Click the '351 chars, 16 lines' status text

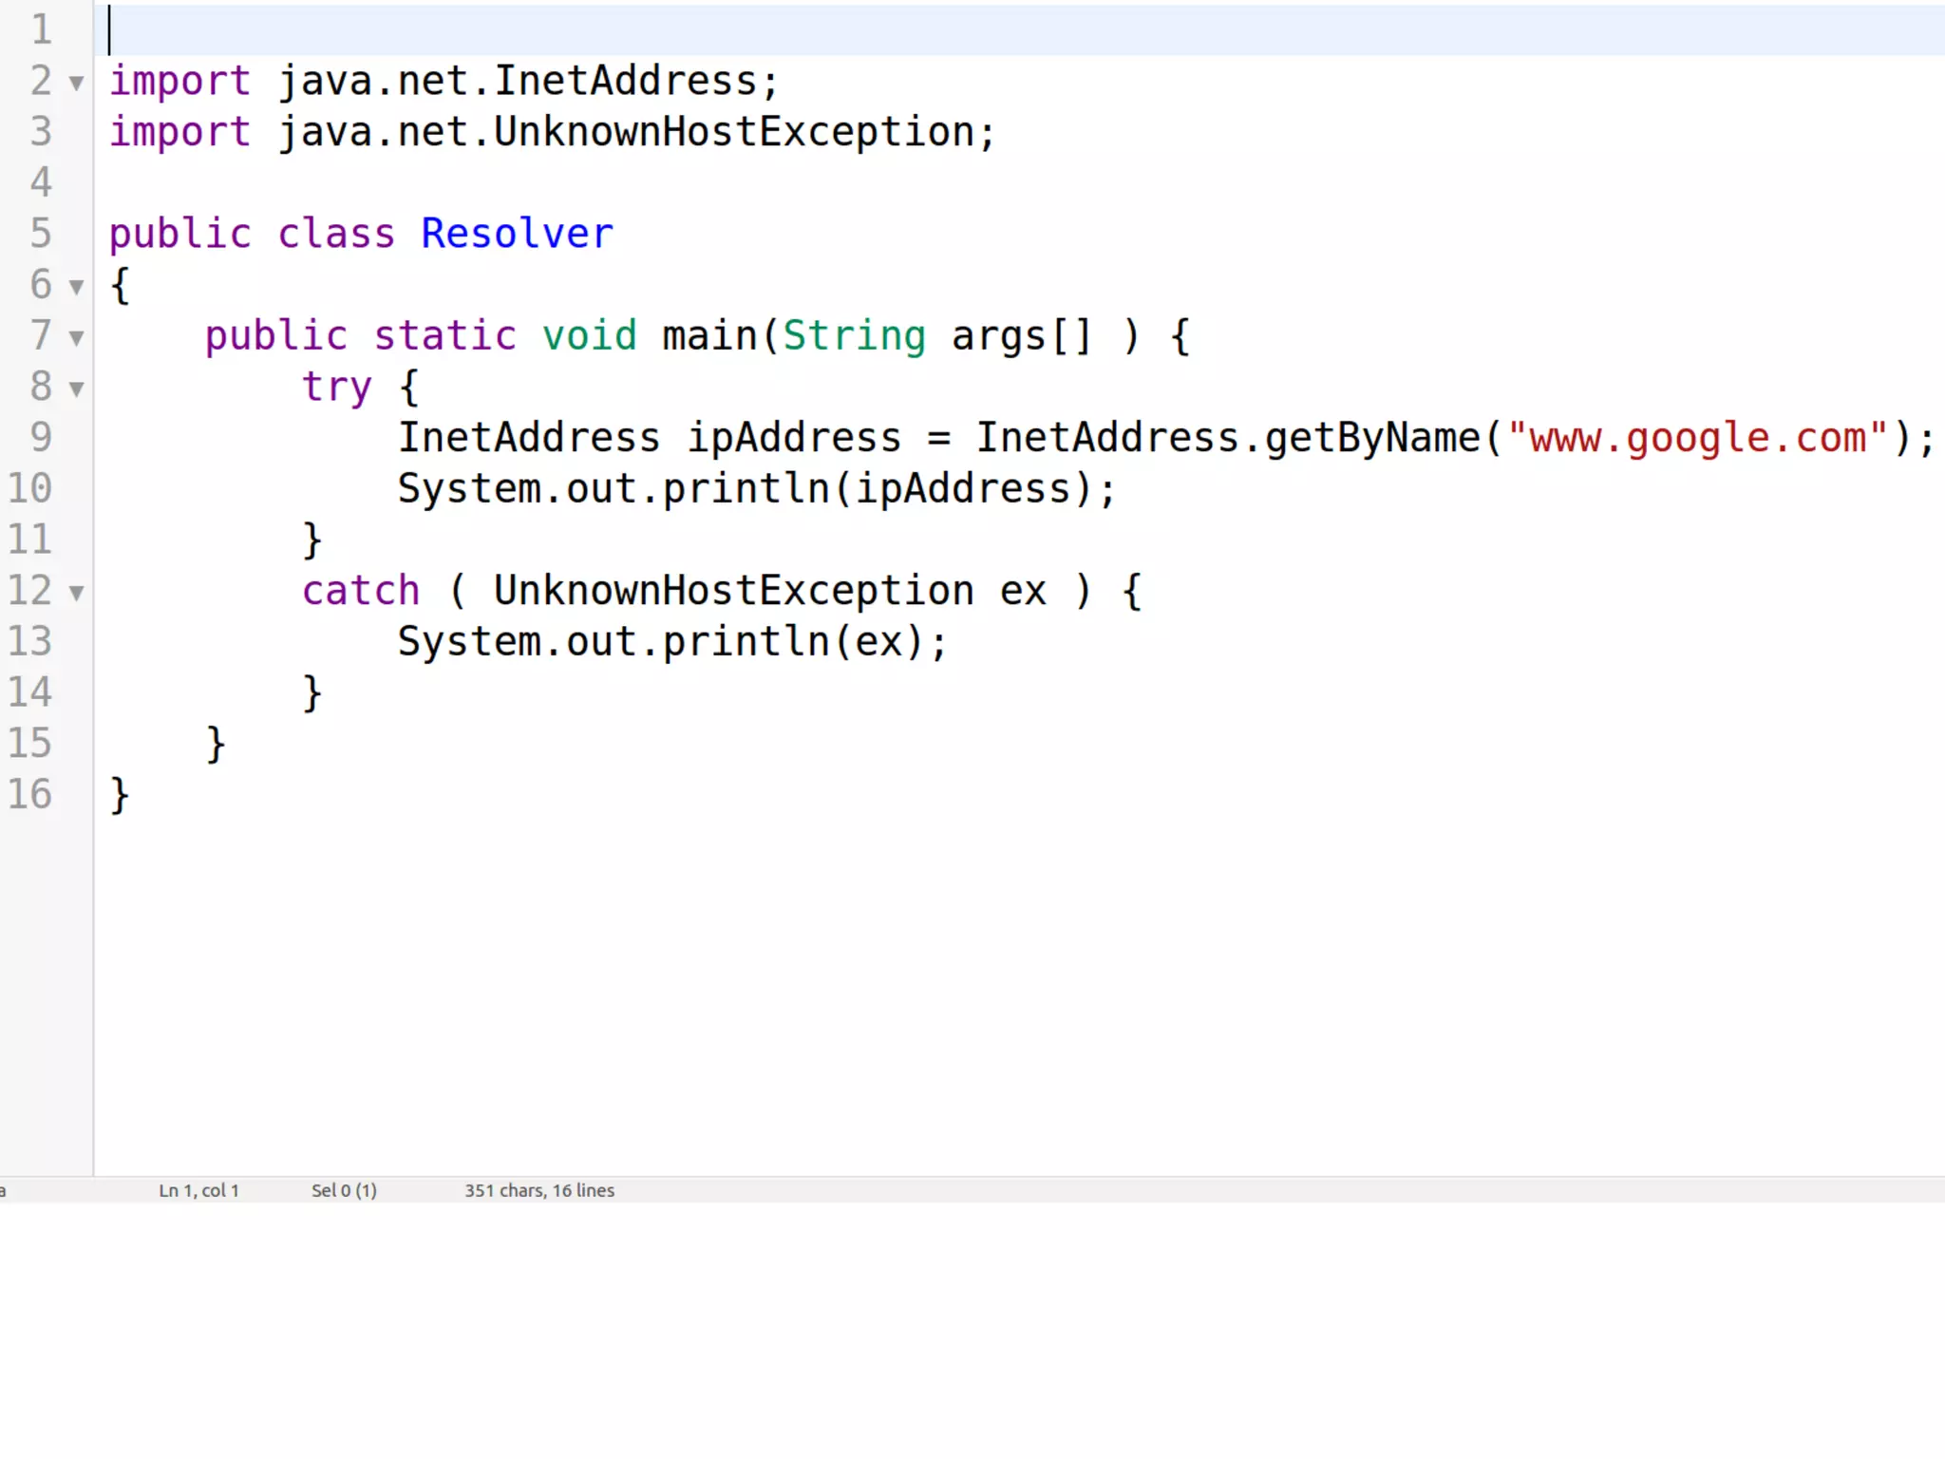click(x=538, y=1190)
